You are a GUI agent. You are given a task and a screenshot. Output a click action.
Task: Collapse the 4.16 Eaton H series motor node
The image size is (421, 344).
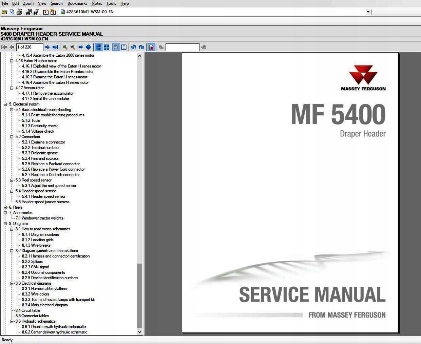coord(12,61)
